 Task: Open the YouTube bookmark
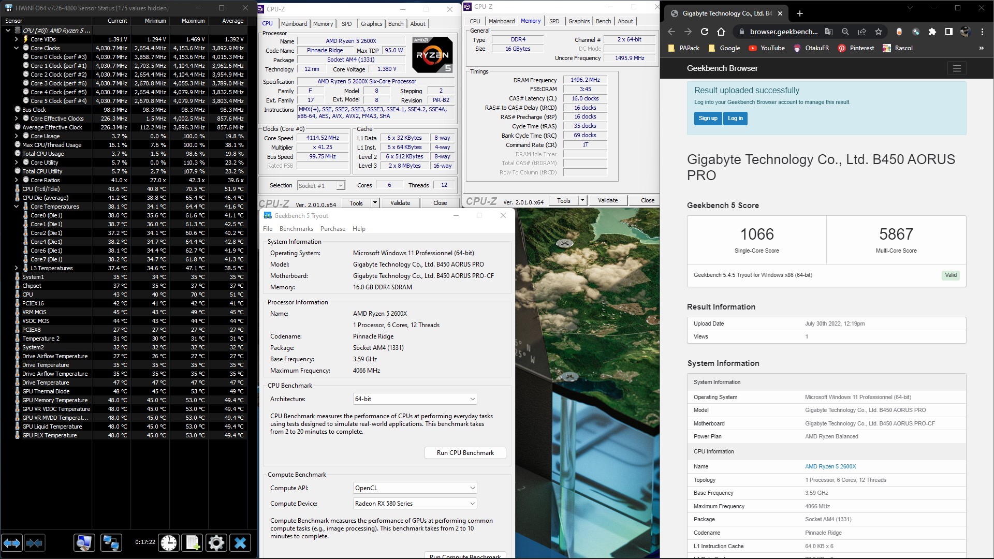click(767, 48)
